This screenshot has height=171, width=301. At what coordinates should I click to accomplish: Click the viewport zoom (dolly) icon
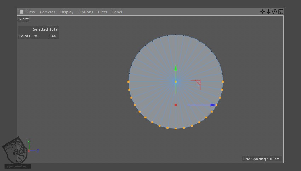pyautogui.click(x=268, y=12)
